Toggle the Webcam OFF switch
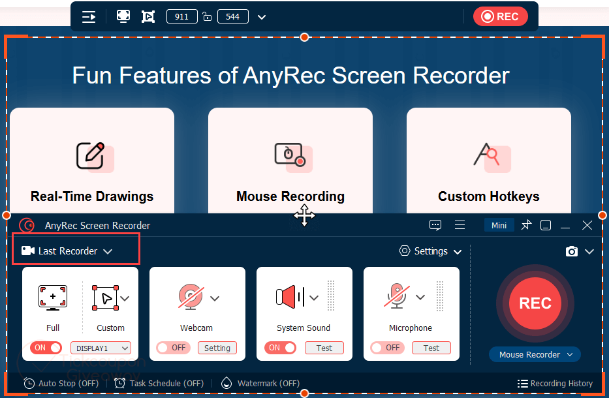Viewport: 609px width, 398px height. click(173, 348)
